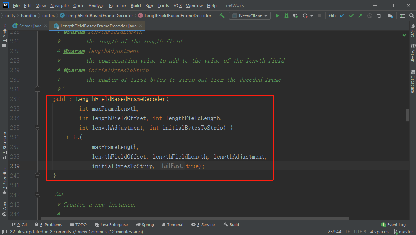Screen dimensions: 416x235
Task: Run NettyClient with the green play icon
Action: point(277,16)
